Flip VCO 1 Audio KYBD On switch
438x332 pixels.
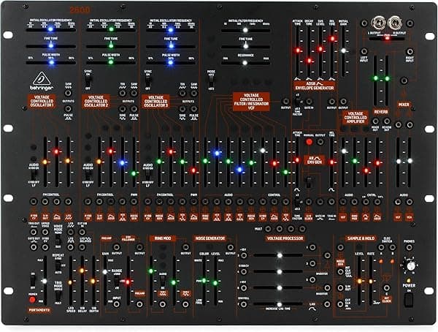click(34, 175)
